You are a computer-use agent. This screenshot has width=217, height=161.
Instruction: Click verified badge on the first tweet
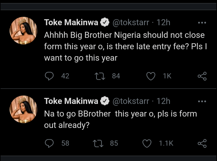(x=105, y=22)
